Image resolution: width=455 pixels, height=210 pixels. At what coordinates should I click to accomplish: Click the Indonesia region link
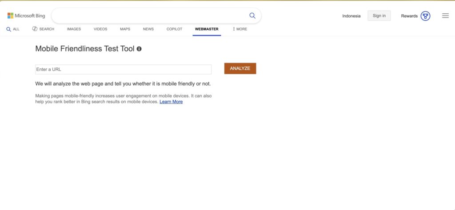coord(351,16)
